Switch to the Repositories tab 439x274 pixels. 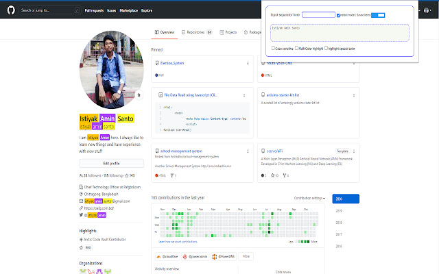coord(196,32)
